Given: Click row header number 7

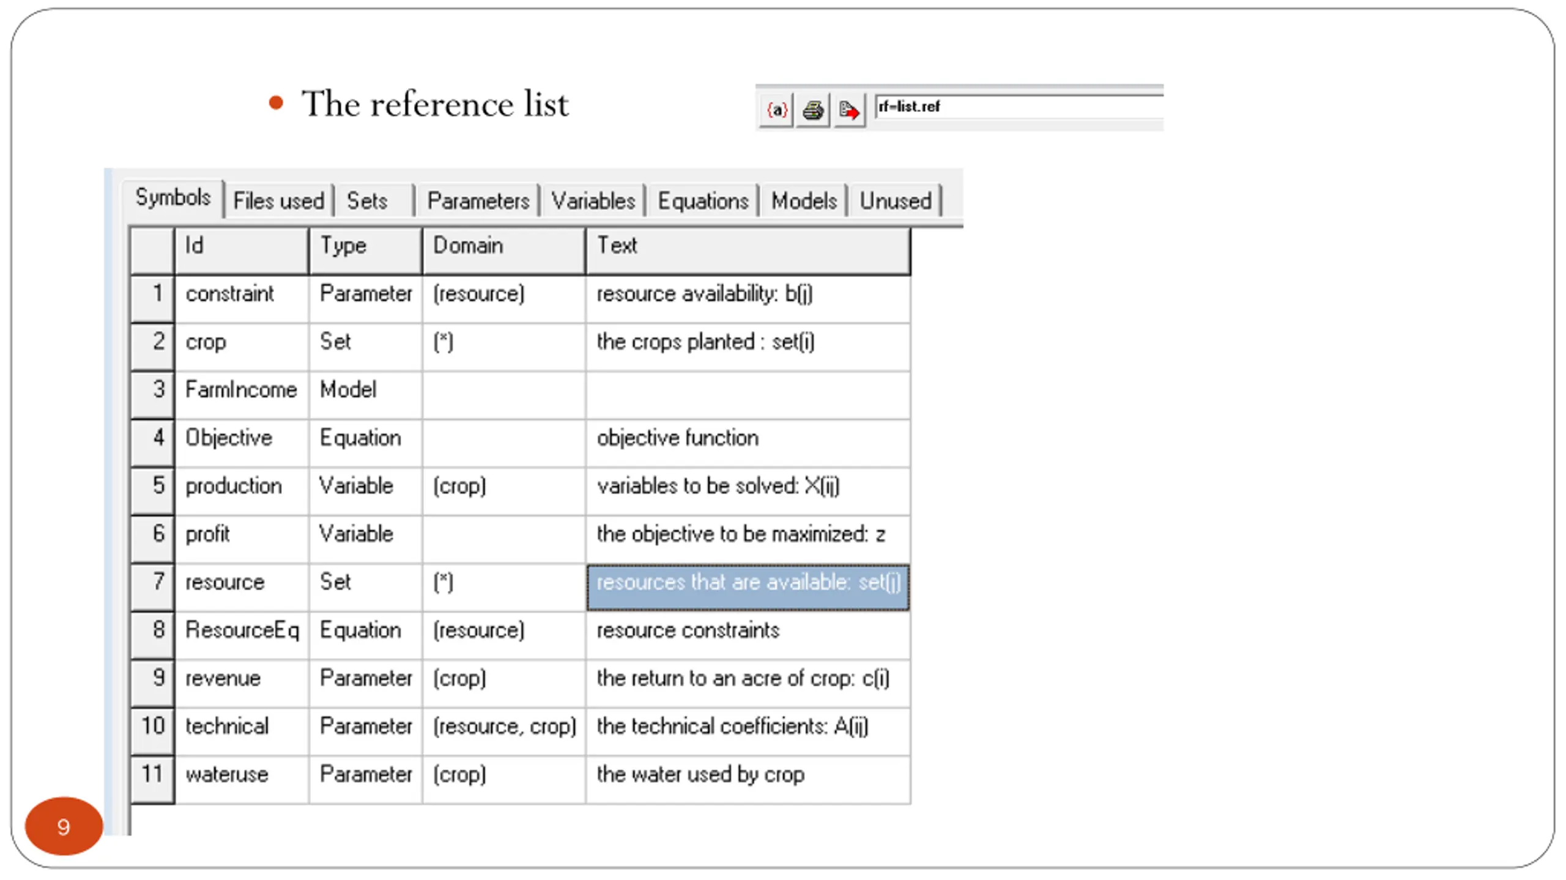Looking at the screenshot, I should pos(153,587).
